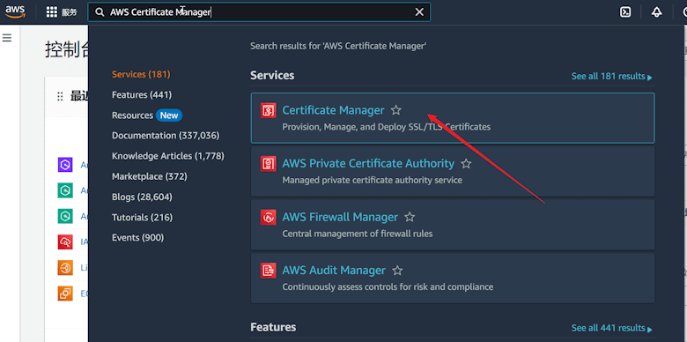Open the Certificate Manager link
Screen dimensions: 687x342
pos(333,110)
